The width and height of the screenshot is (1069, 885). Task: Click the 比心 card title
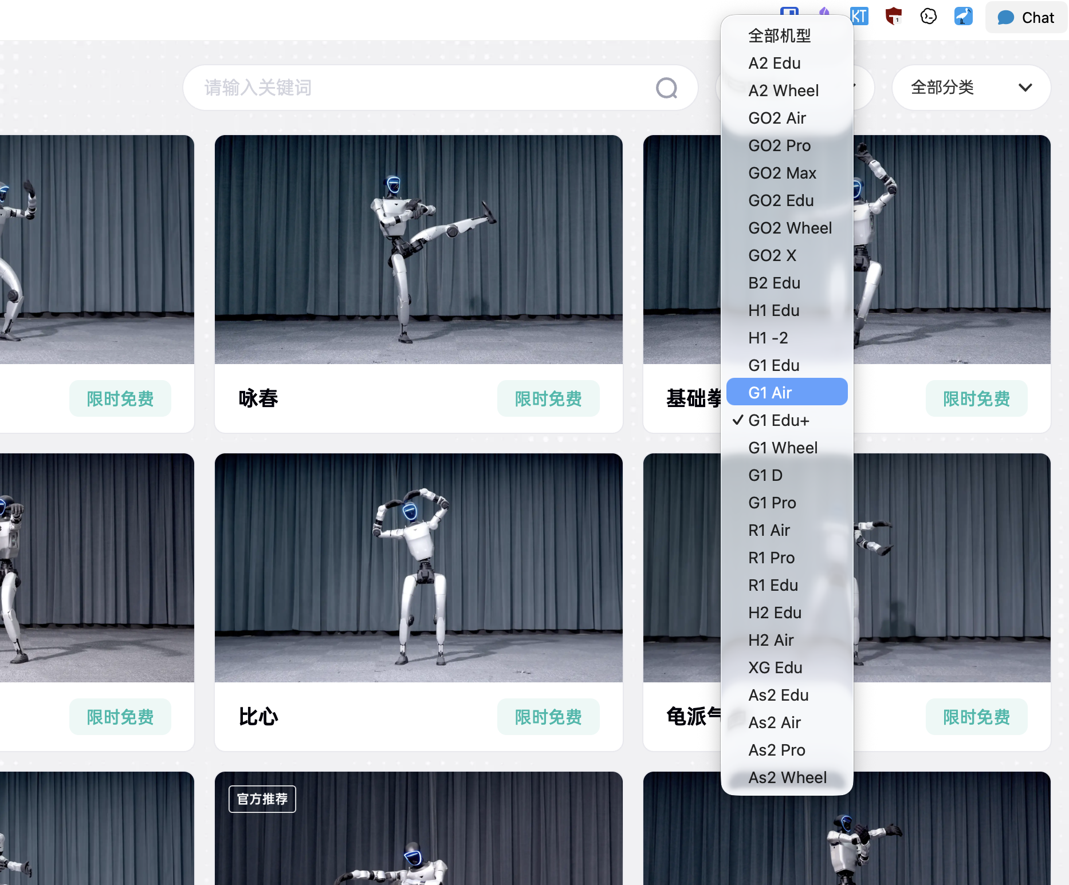[x=258, y=717]
